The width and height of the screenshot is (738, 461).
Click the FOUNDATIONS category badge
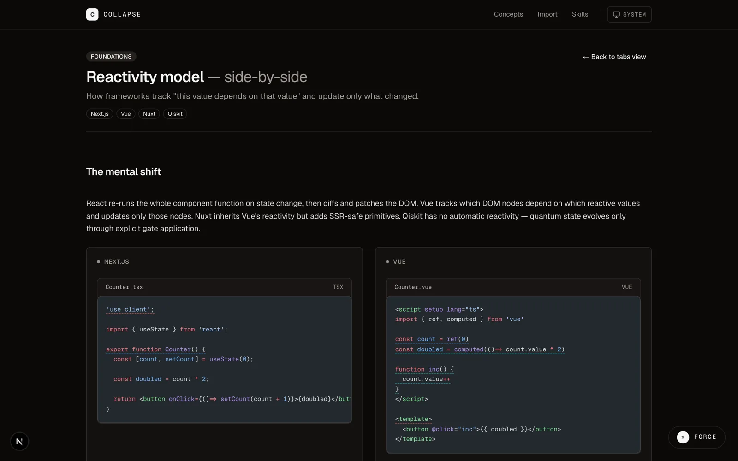click(111, 56)
